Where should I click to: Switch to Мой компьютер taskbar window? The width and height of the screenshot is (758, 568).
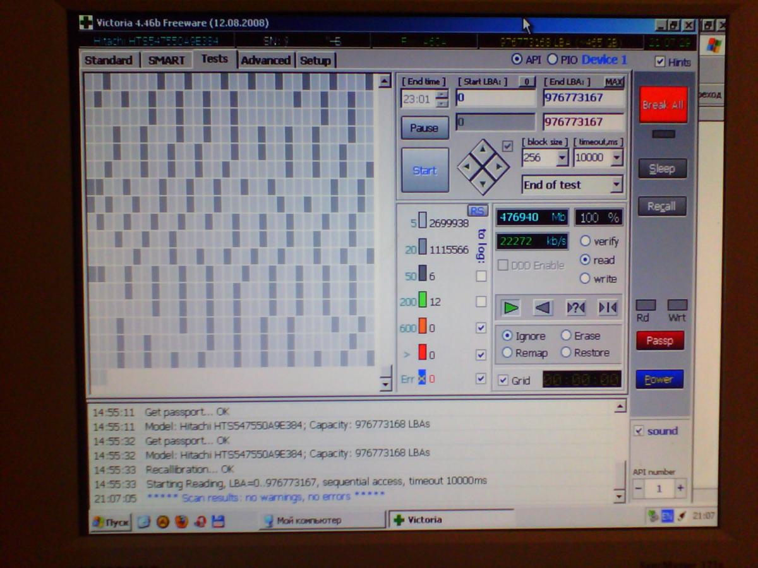[x=322, y=521]
